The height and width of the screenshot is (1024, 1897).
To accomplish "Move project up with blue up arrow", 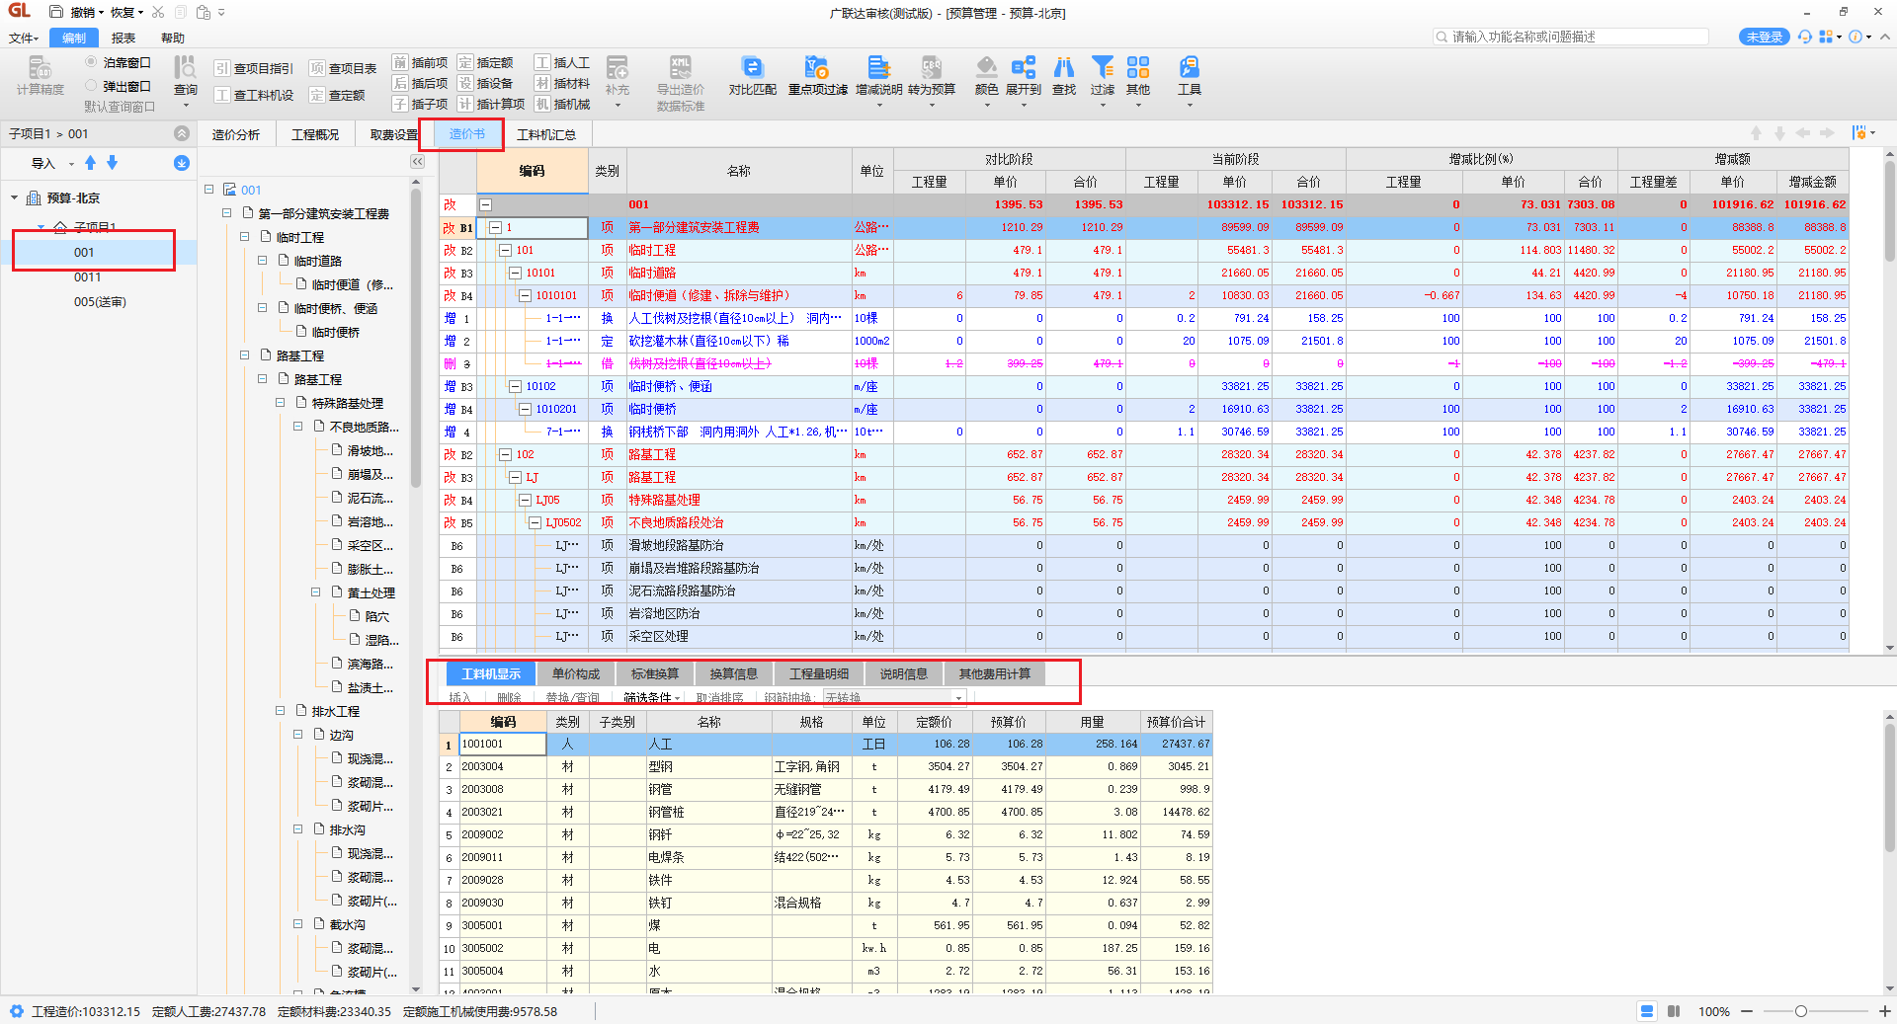I will [91, 163].
